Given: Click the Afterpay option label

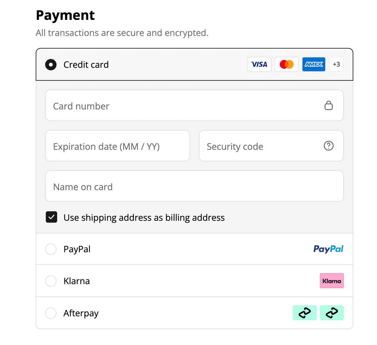Looking at the screenshot, I should point(81,313).
